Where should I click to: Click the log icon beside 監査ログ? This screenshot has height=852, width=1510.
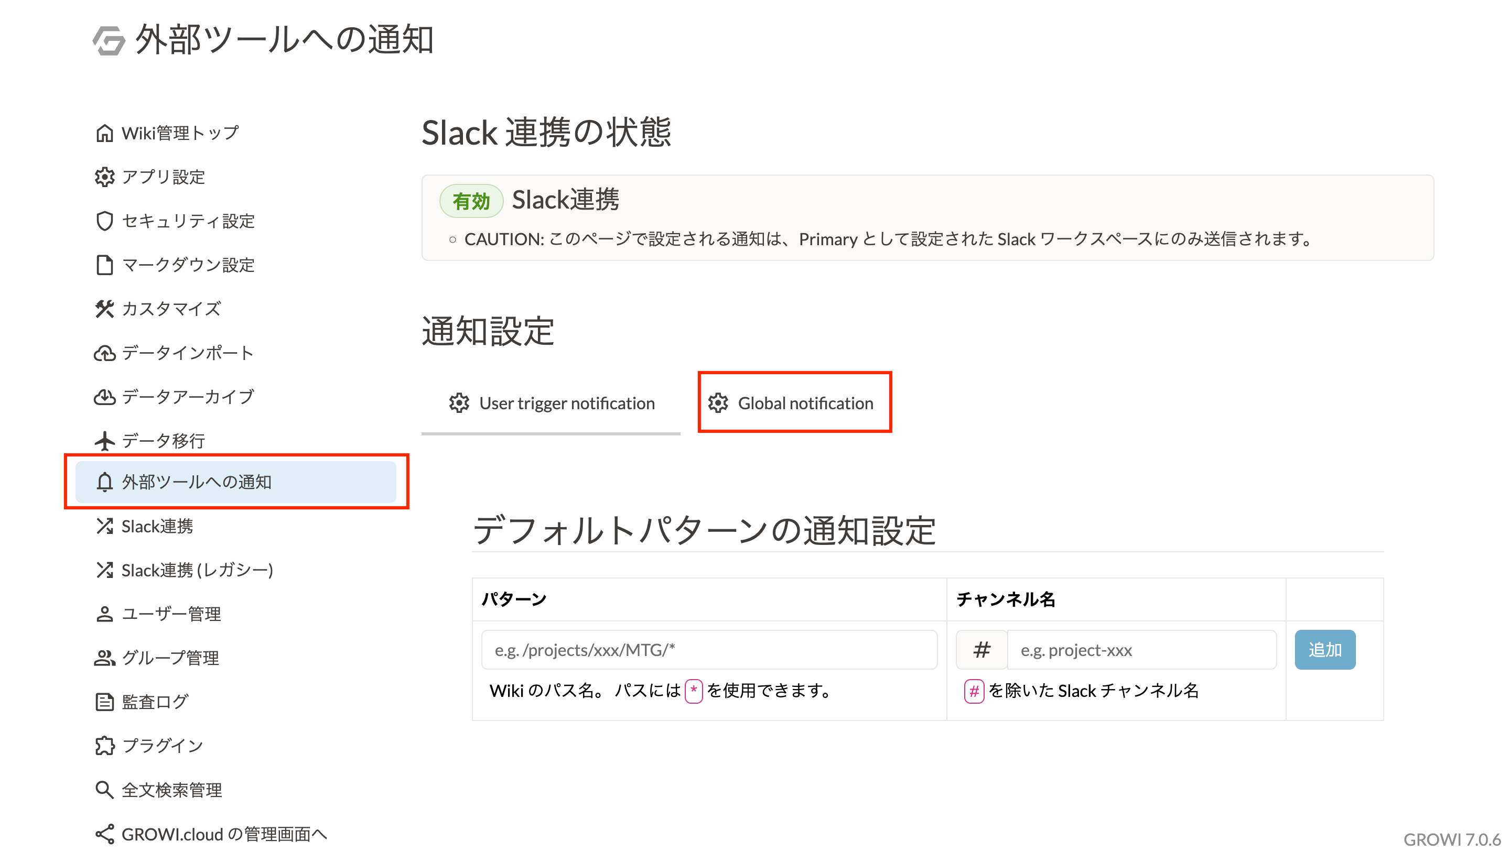coord(104,702)
